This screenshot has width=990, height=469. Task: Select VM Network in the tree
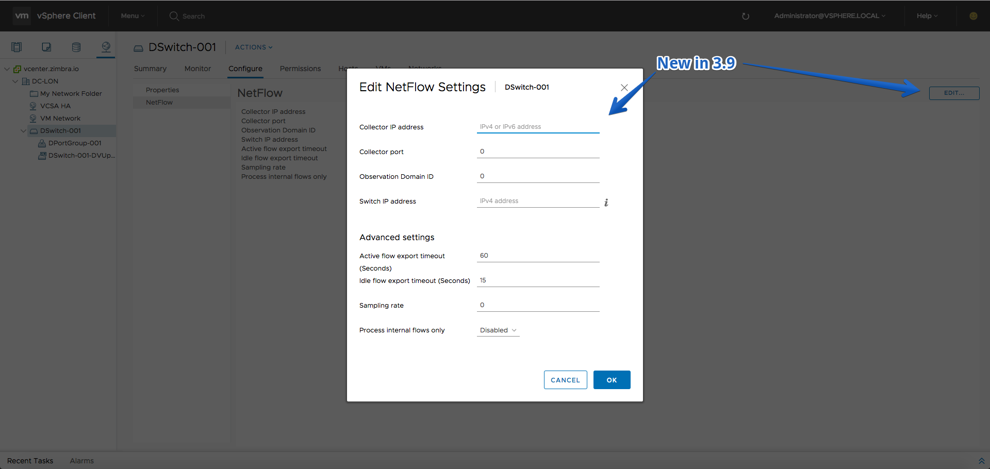click(60, 119)
